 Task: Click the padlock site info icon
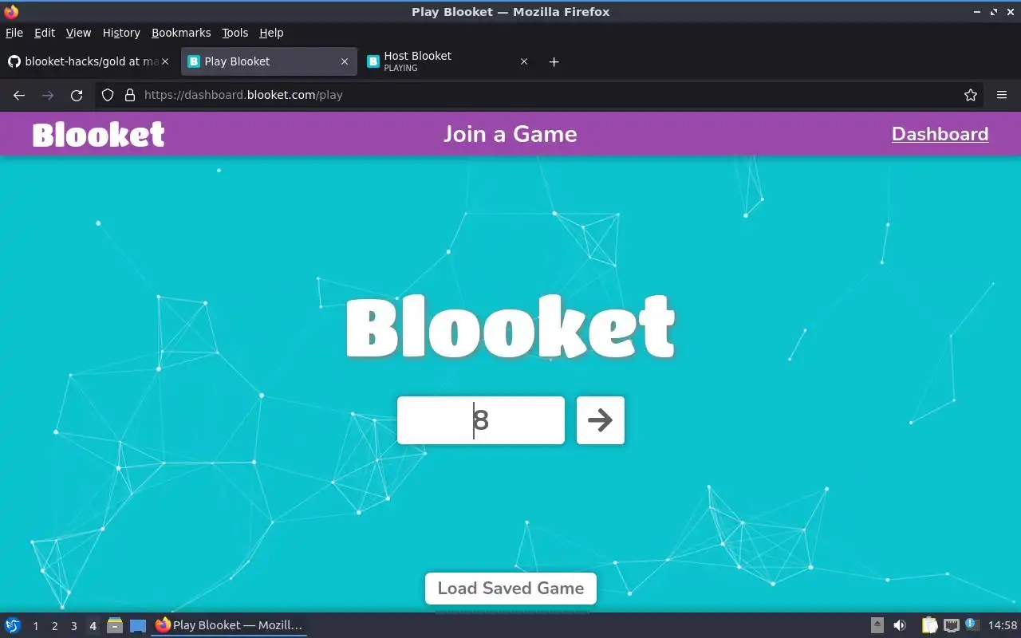point(130,95)
